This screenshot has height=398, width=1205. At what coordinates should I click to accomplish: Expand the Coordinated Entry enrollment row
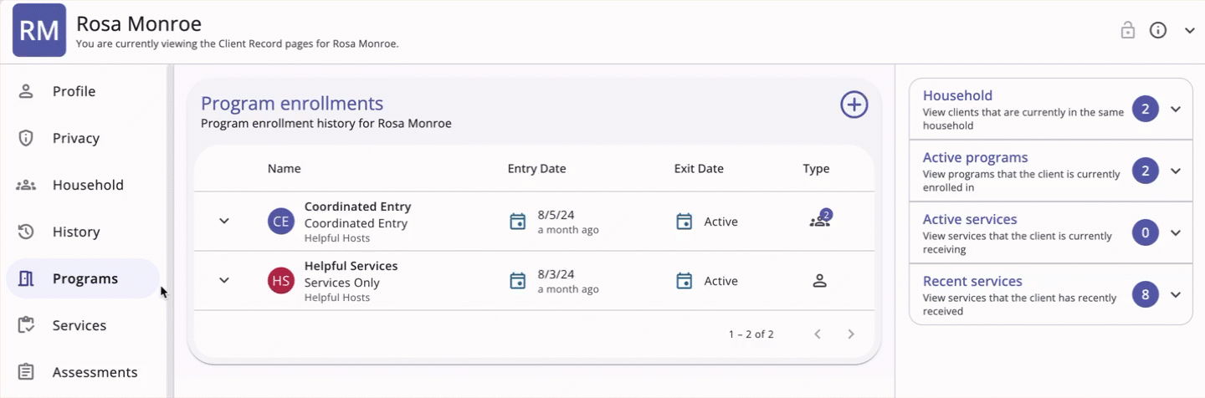(224, 221)
